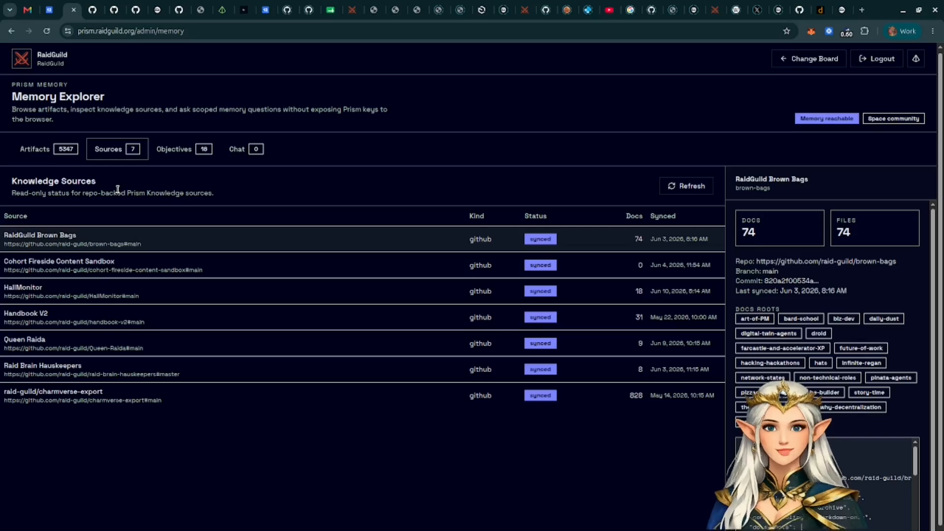The height and width of the screenshot is (531, 944).
Task: Select the HallMonitor source row
Action: point(362,291)
